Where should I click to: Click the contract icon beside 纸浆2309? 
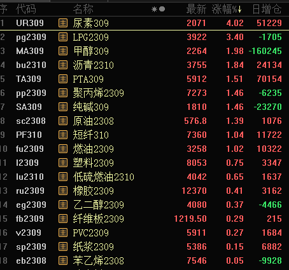tap(63, 246)
